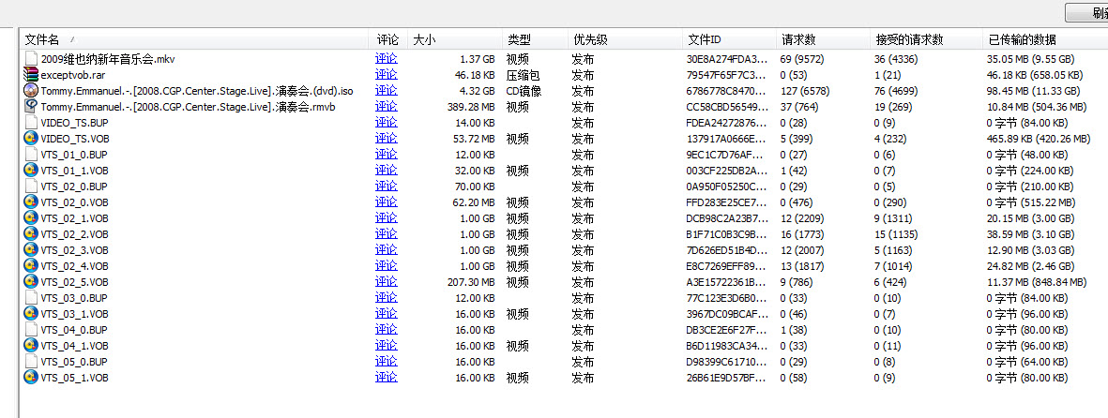Screen dimensions: 1108x418
Task: Click 发布 priority of VTS_02_3.VOB
Action: [x=583, y=250]
